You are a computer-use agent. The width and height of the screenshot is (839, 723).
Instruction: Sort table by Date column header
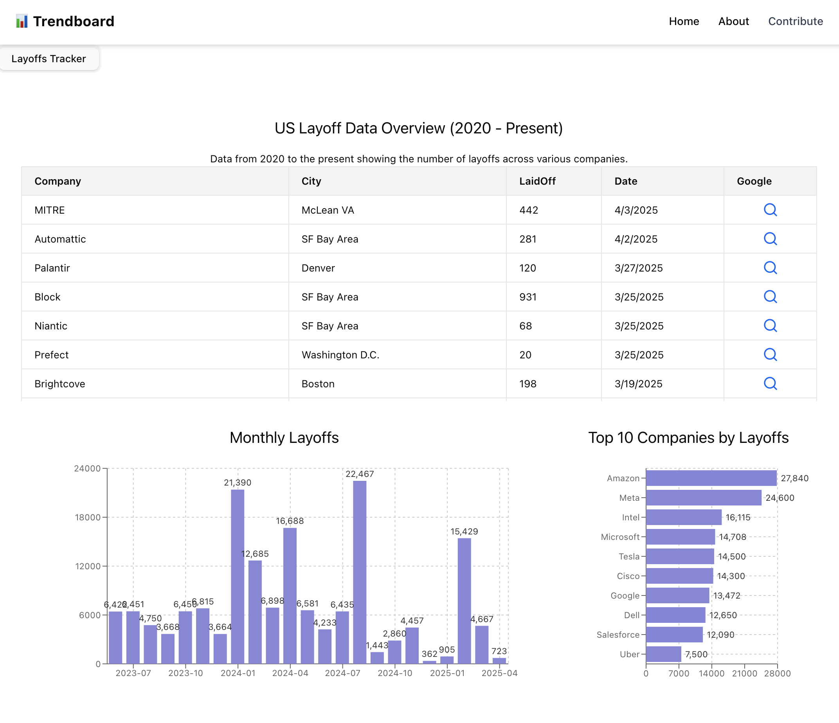(x=663, y=181)
